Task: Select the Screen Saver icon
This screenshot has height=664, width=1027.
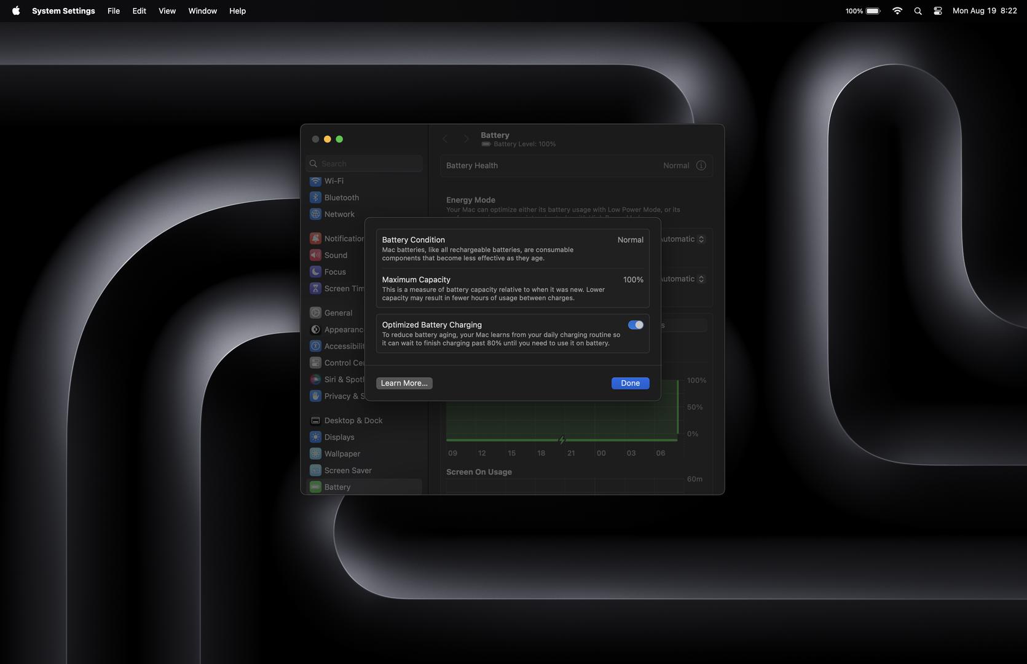Action: point(315,470)
